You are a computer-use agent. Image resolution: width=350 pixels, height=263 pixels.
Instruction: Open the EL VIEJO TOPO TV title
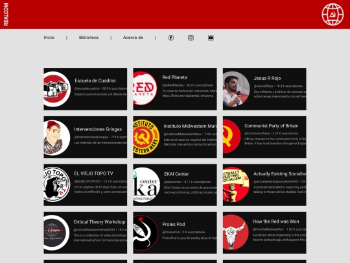pos(93,173)
